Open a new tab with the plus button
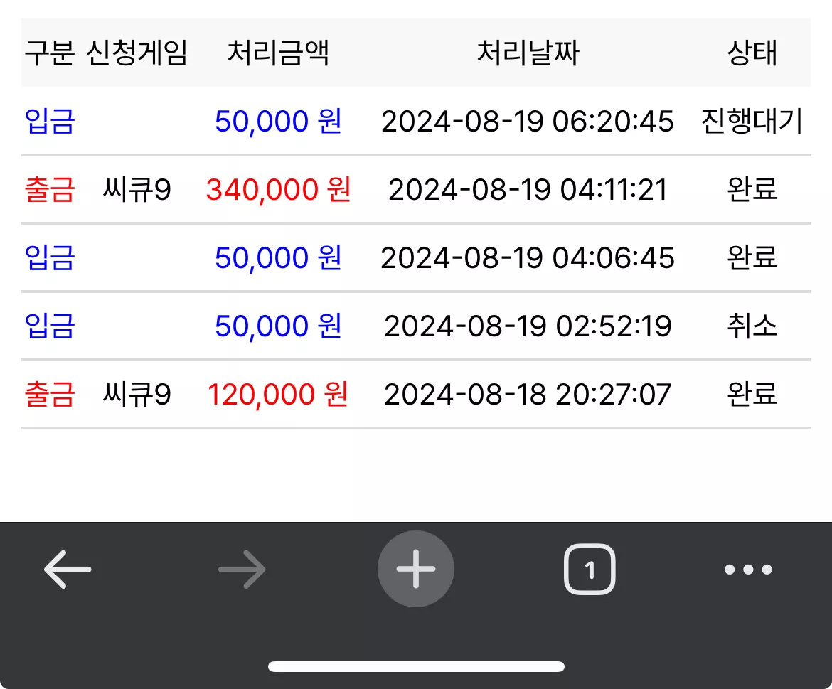 point(416,569)
